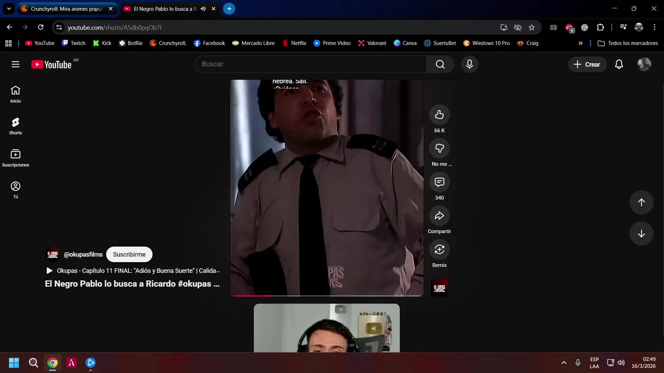664x373 pixels.
Task: Open Shorts in the sidebar
Action: tap(16, 126)
